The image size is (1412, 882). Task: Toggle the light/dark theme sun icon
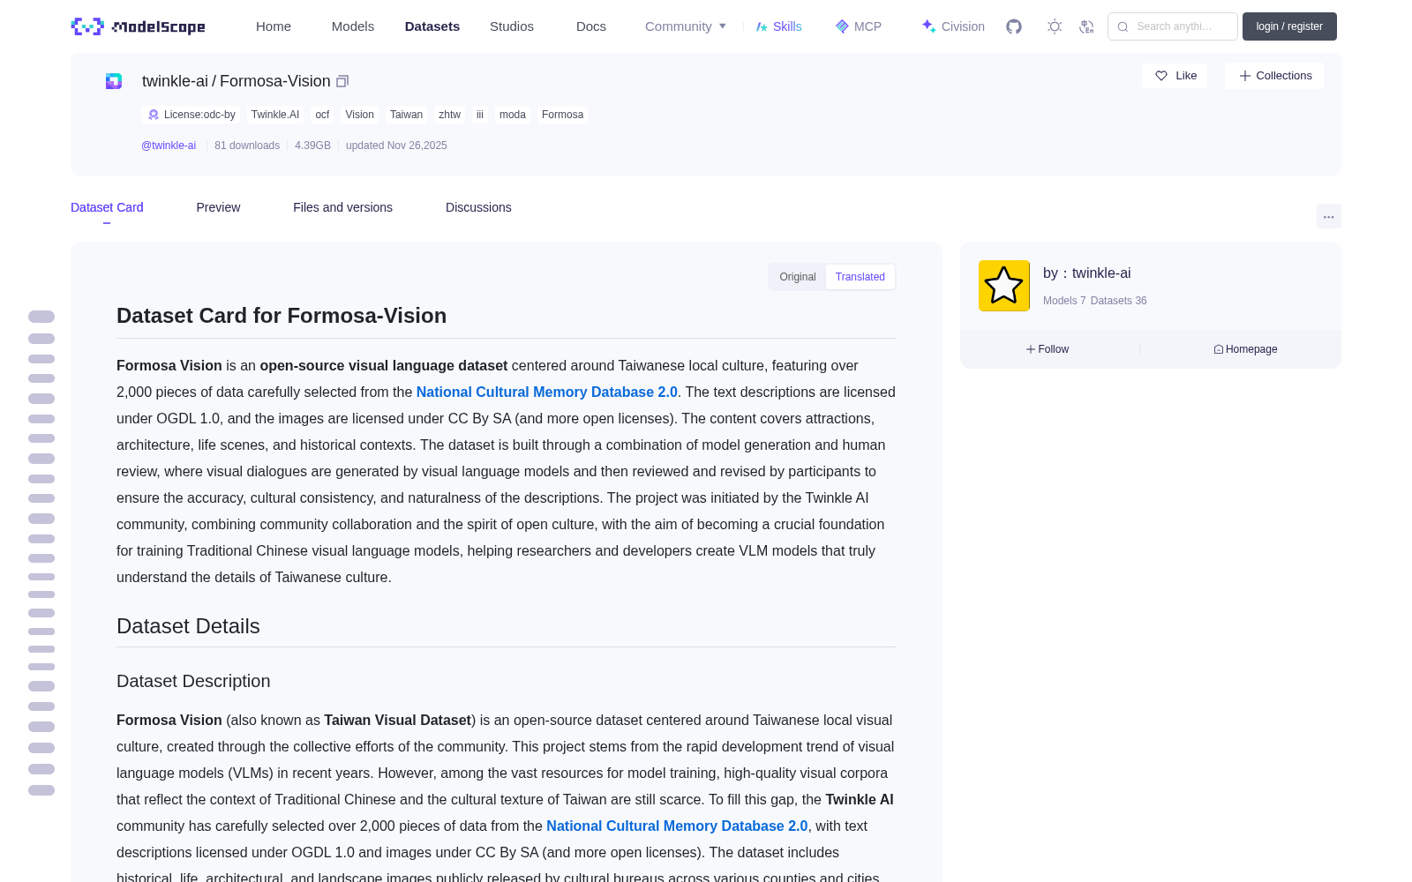pyautogui.click(x=1055, y=26)
